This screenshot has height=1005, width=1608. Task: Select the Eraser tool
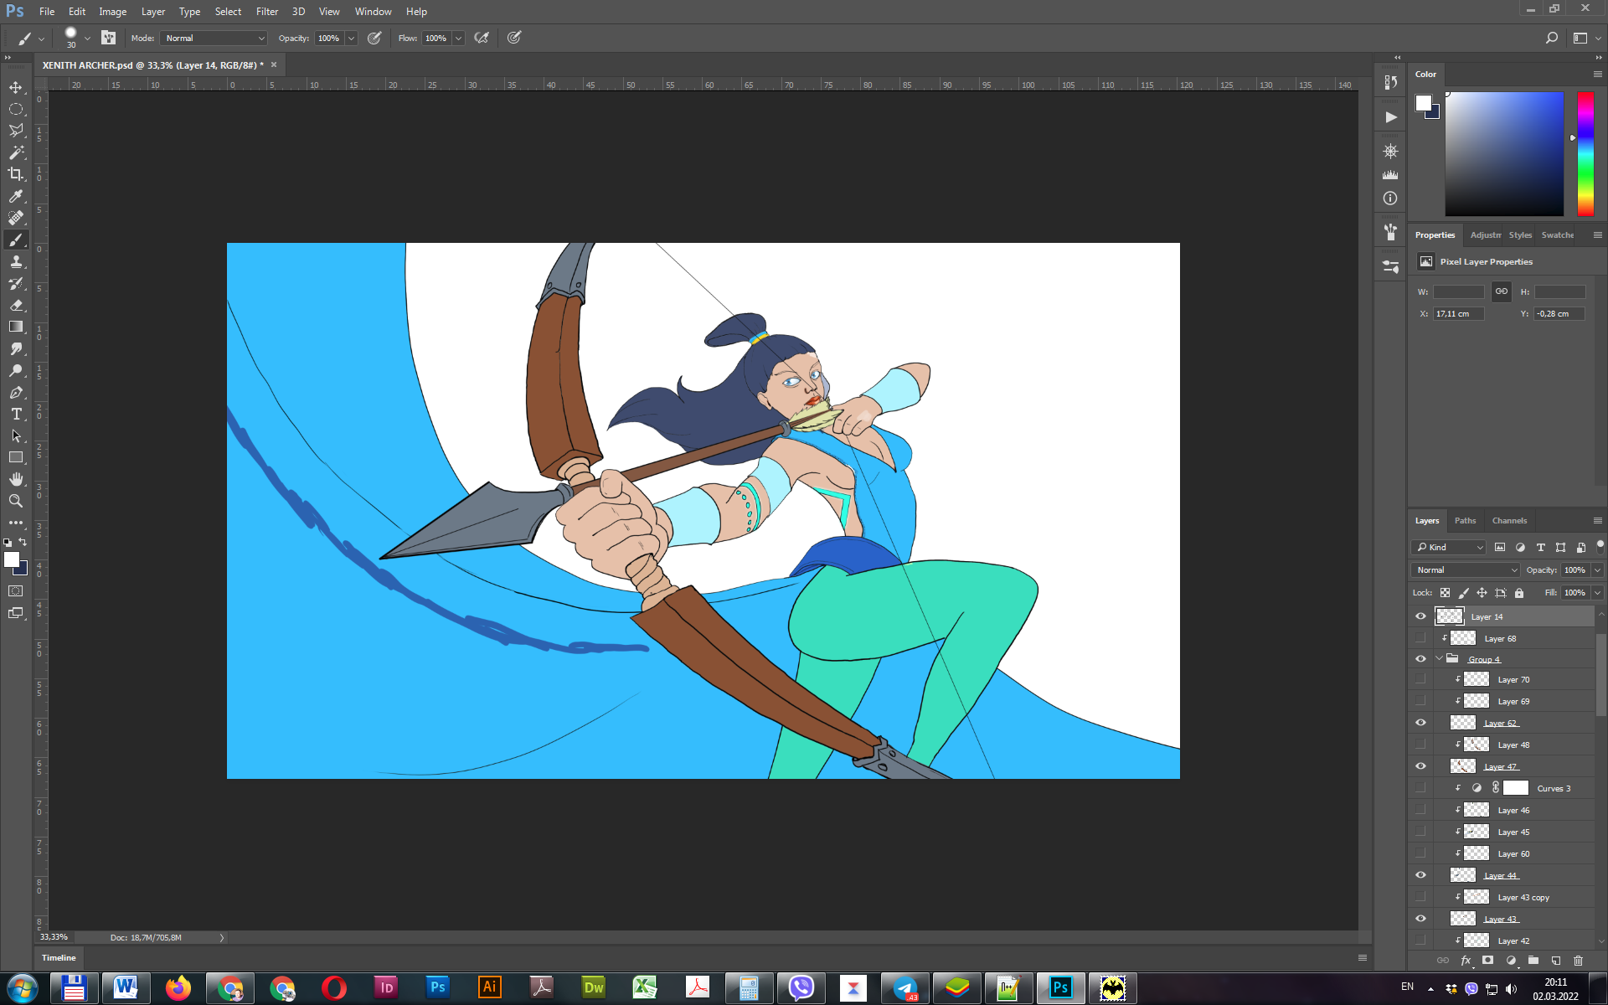tap(16, 305)
